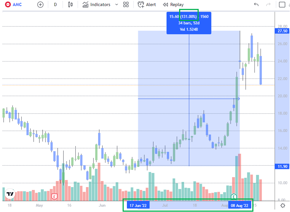
Task: Click the 20.00 price scale value
Action: point(283,96)
